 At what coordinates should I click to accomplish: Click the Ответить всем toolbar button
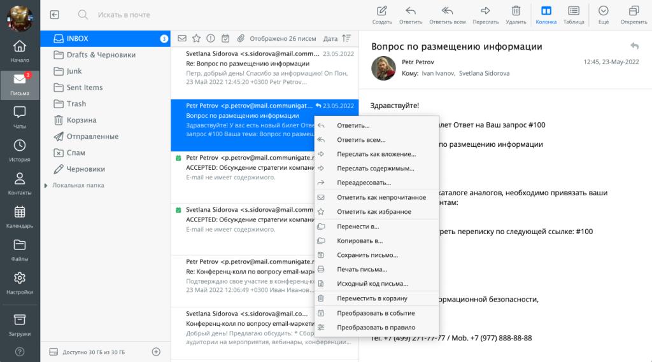[448, 15]
